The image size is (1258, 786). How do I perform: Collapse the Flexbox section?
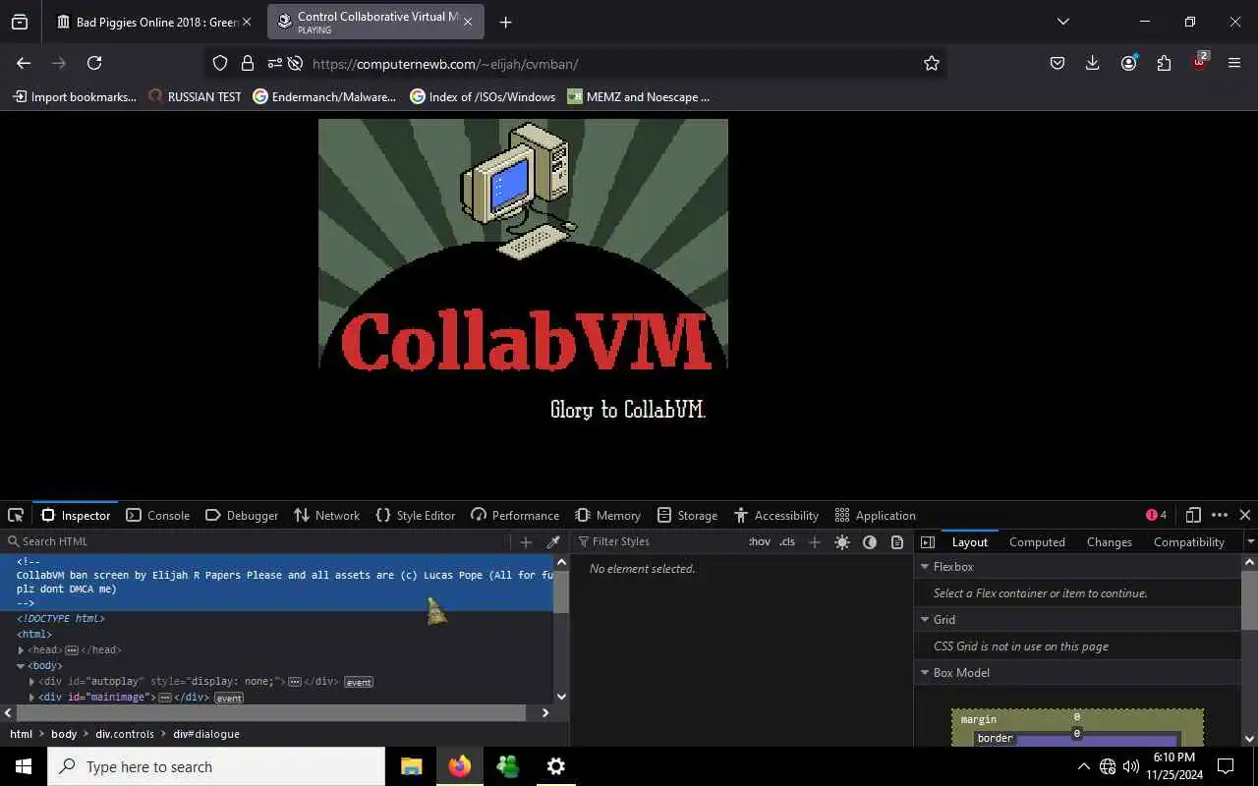925,567
